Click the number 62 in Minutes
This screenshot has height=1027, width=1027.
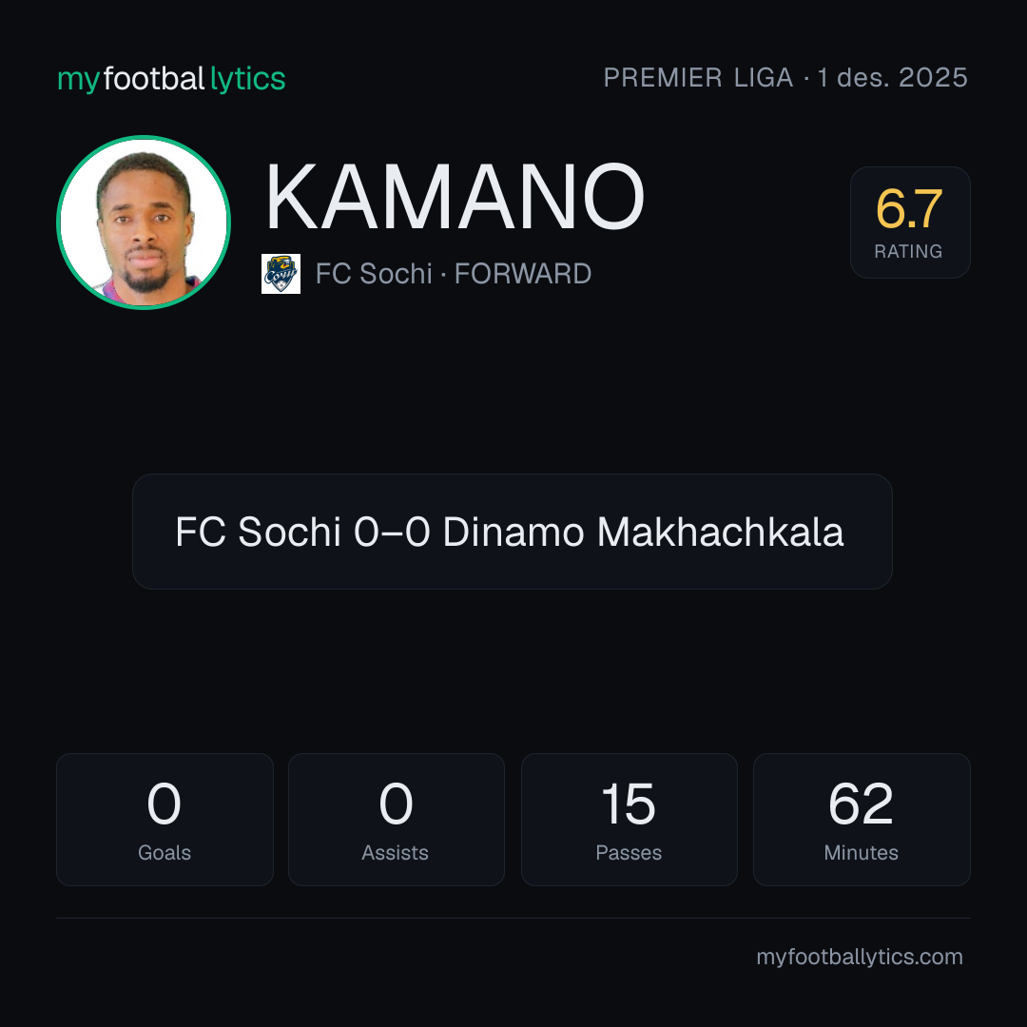(861, 803)
